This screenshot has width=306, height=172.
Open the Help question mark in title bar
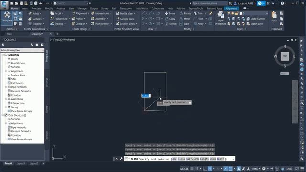tap(282, 3)
